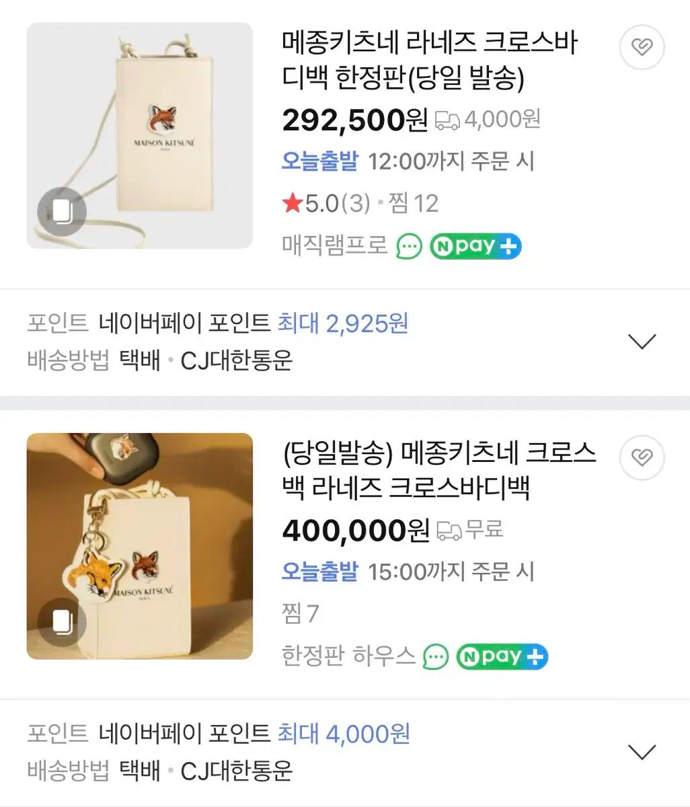Tap multi-image icon on cream bag thumbnail
Viewport: 690px width, 807px height.
tap(62, 212)
